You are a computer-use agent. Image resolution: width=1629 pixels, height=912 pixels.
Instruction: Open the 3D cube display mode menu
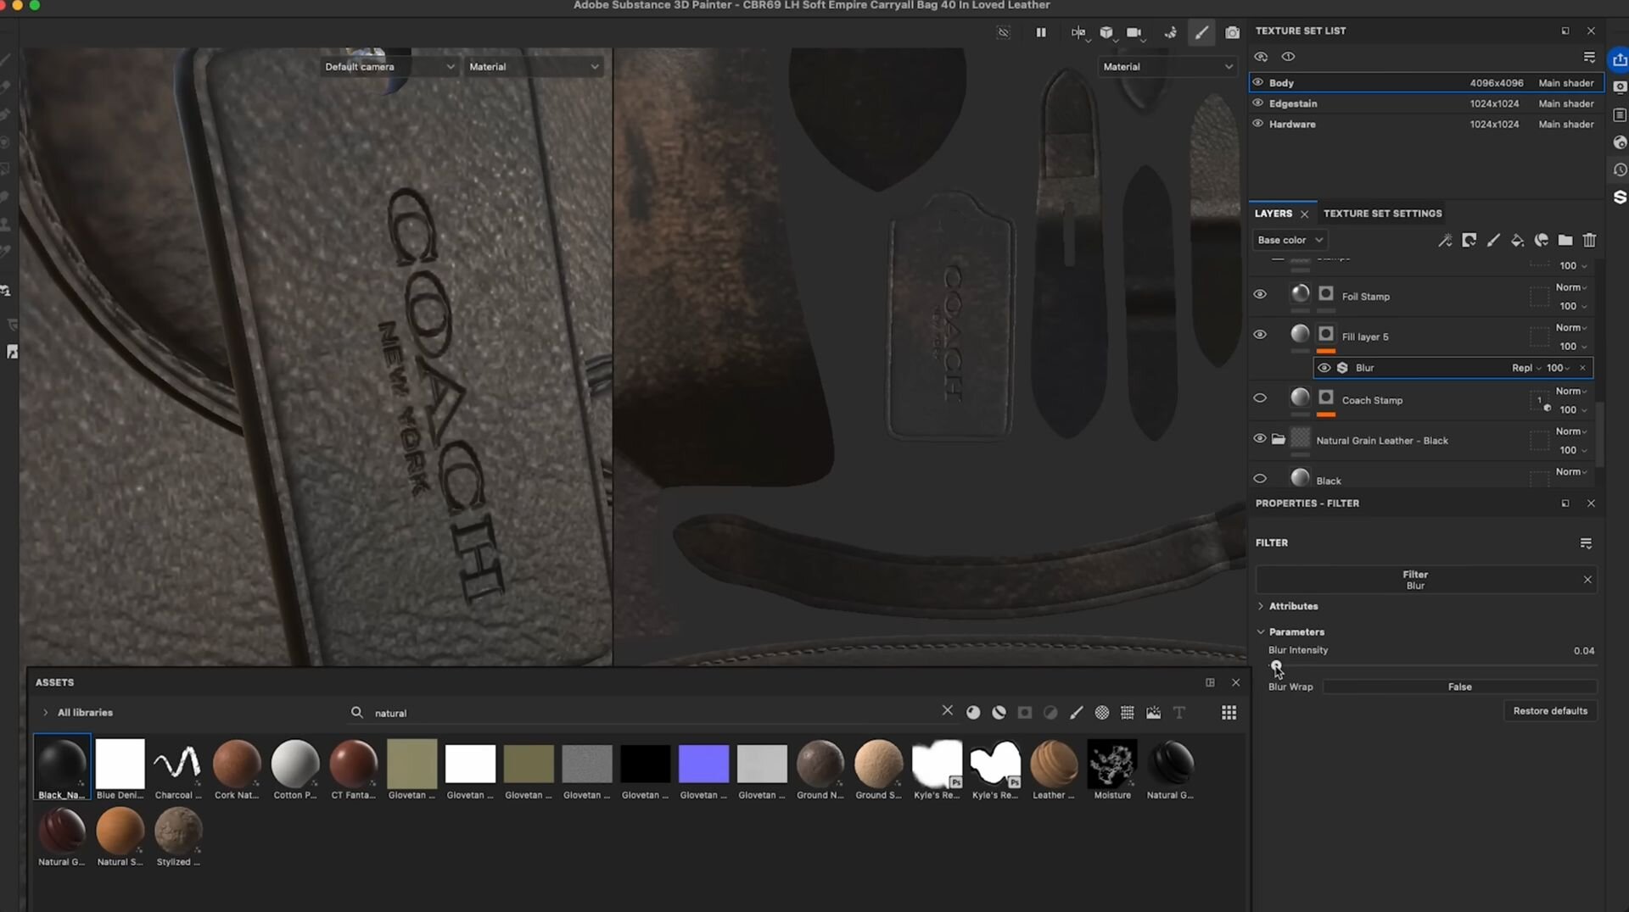(1107, 33)
